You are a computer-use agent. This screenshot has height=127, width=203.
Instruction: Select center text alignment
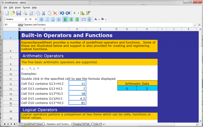(x=71, y=19)
